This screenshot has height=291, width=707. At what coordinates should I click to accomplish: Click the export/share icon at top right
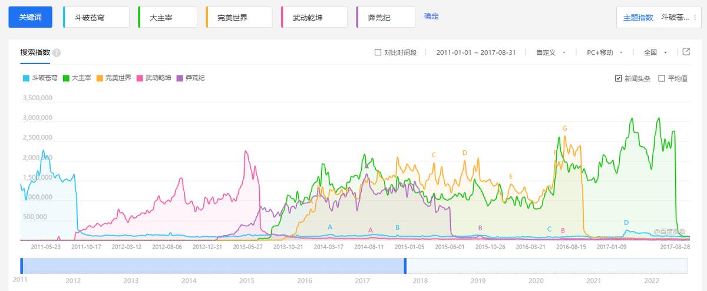coord(686,52)
